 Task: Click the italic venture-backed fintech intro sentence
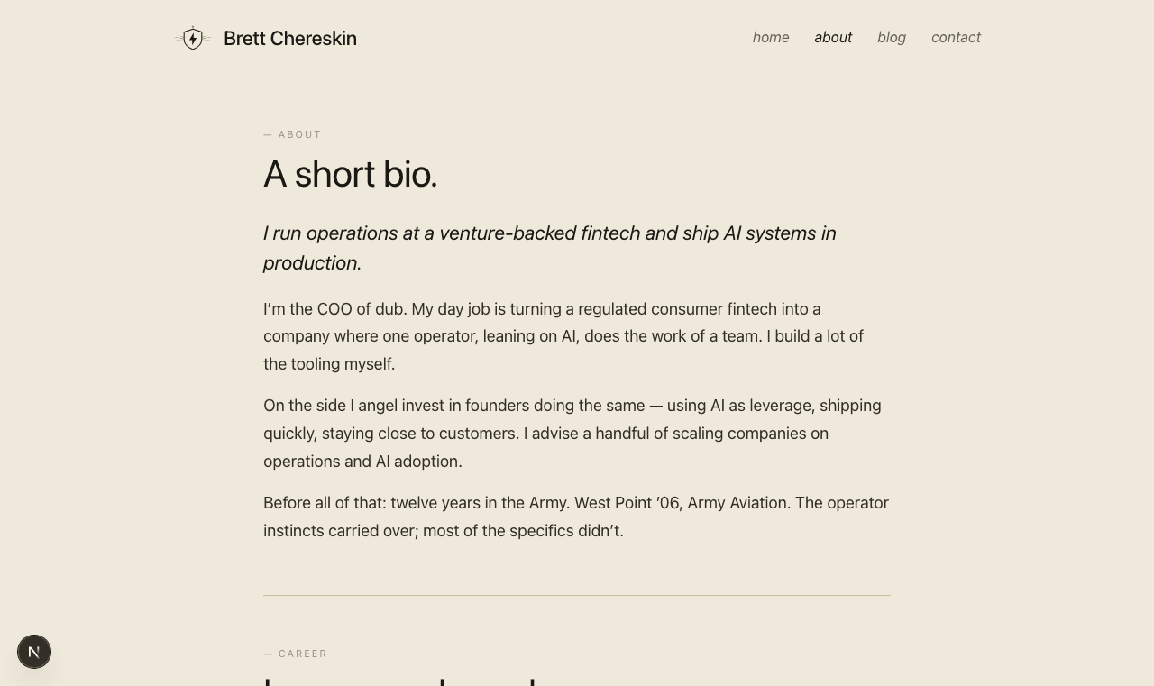[x=549, y=247]
